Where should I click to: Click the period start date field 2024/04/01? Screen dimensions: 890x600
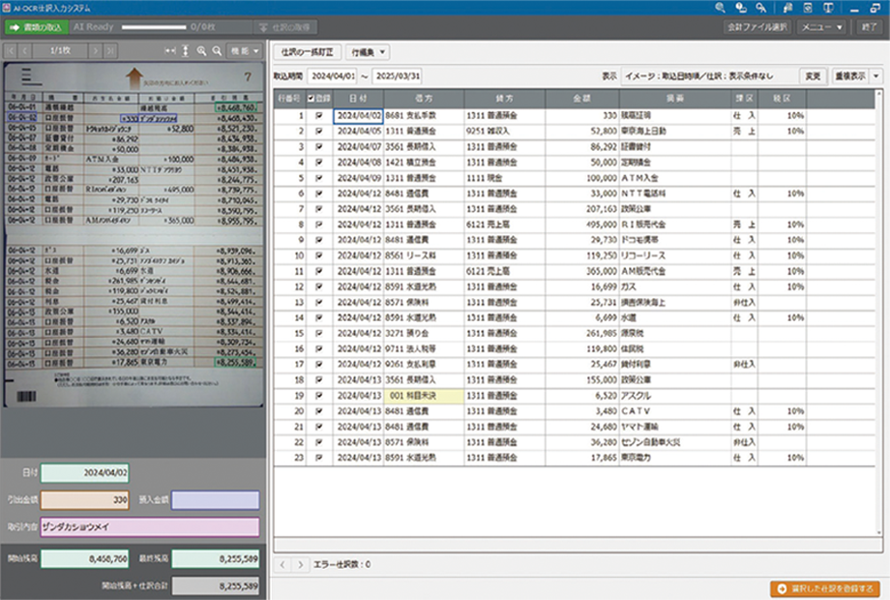[x=333, y=76]
